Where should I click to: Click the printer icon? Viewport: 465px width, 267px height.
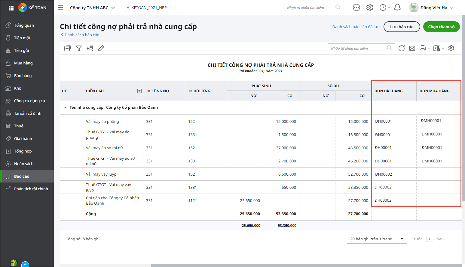[423, 48]
